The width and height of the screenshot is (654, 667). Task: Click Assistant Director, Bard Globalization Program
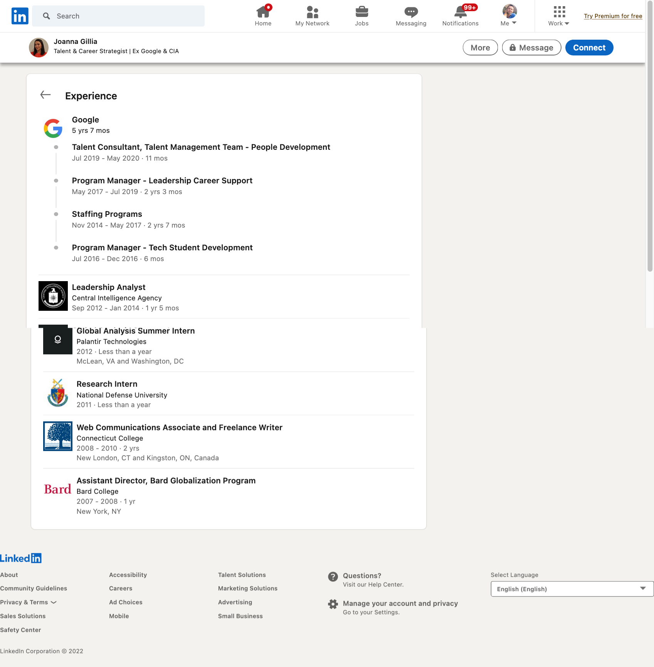(166, 481)
